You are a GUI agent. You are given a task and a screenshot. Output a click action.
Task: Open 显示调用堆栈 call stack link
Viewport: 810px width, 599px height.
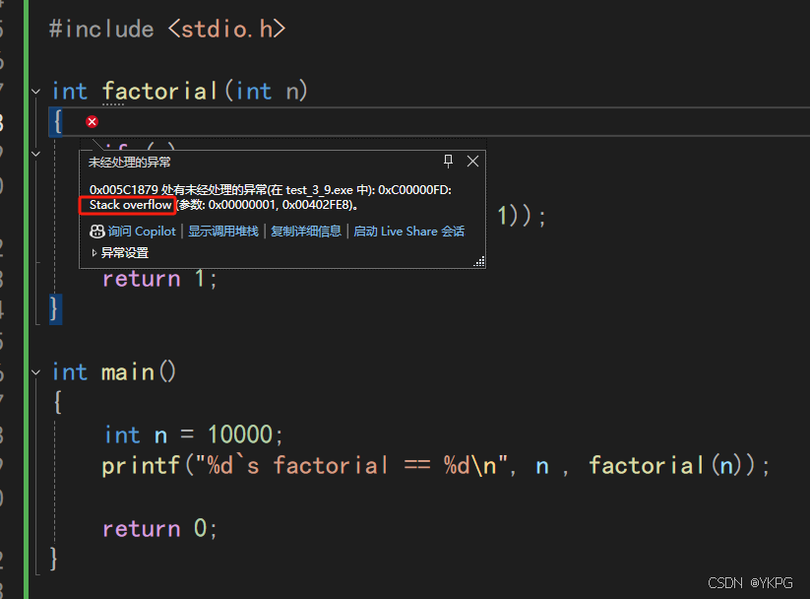(x=223, y=232)
